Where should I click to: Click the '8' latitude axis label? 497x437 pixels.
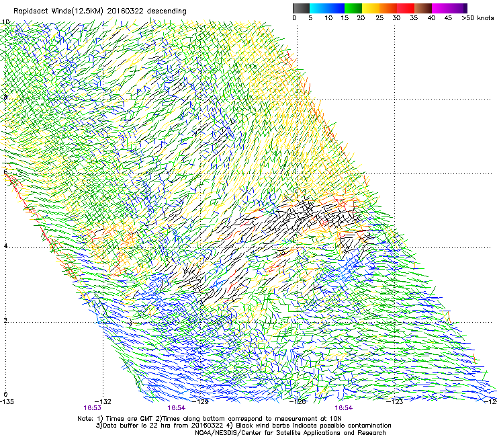(5, 97)
